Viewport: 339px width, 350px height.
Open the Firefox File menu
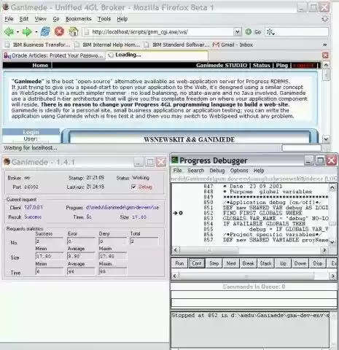coord(9,19)
